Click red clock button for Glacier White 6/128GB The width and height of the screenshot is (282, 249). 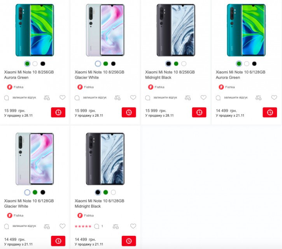(x=58, y=241)
